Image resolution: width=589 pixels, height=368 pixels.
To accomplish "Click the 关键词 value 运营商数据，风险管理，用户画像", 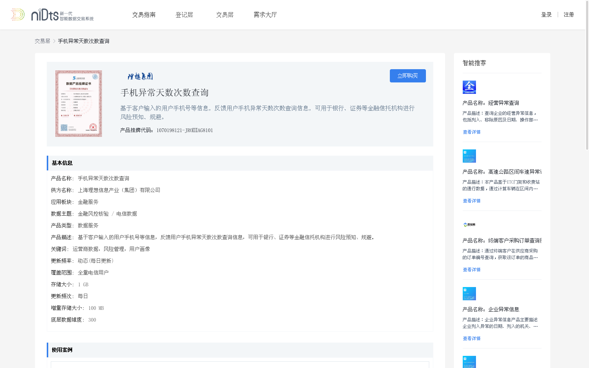I will point(111,249).
